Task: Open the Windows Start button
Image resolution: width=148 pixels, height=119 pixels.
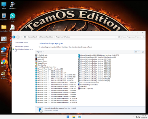Action: tap(68, 117)
